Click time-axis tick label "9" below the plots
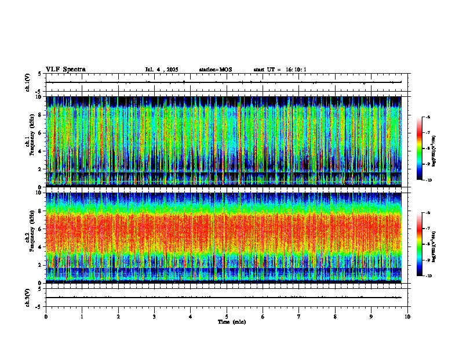 pos(371,317)
